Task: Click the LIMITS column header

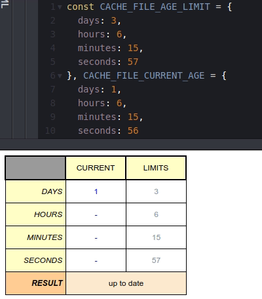Action: coord(156,168)
